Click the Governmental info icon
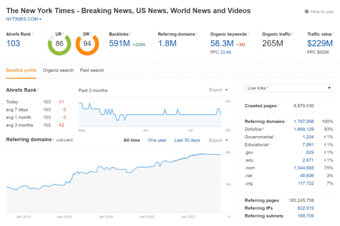The width and height of the screenshot is (340, 226). pyautogui.click(x=275, y=136)
